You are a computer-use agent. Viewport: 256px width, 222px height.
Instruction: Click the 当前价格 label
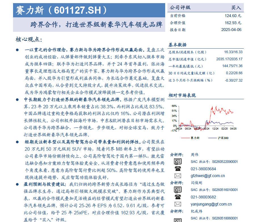click(x=178, y=16)
